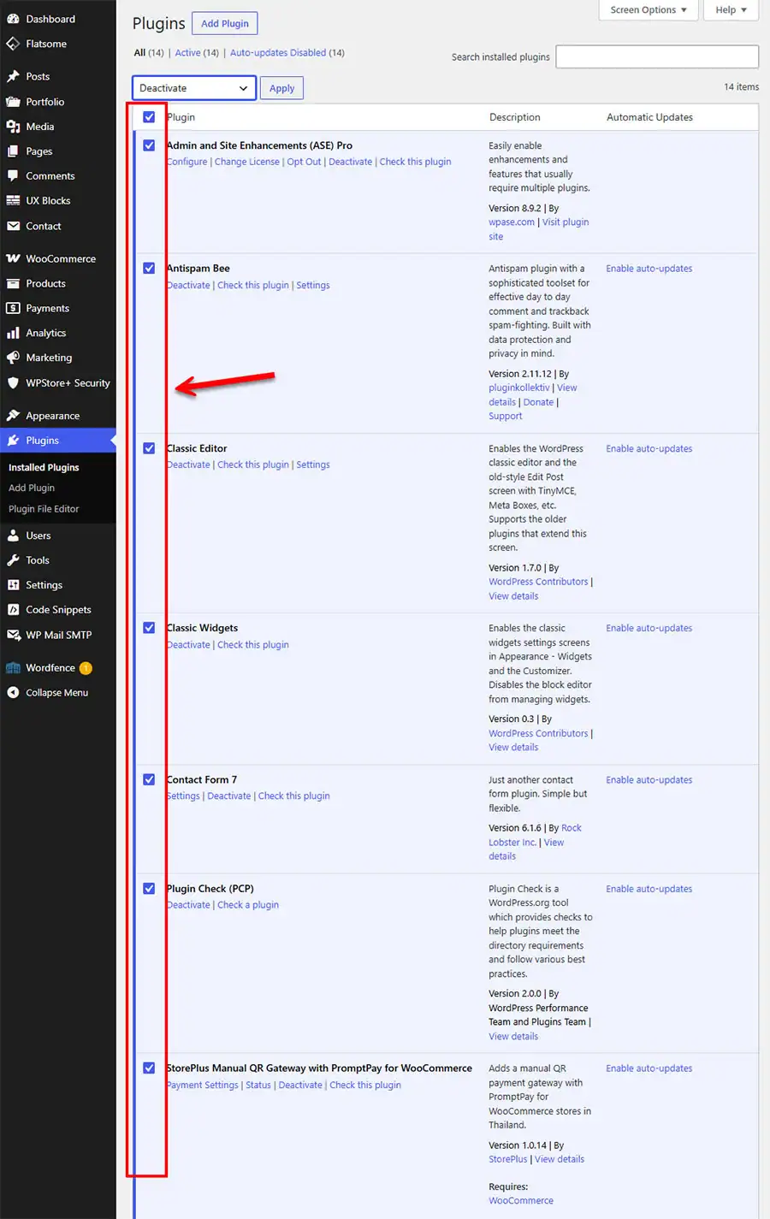Click the Add Plugin button beside title
This screenshot has width=770, height=1219.
click(225, 24)
